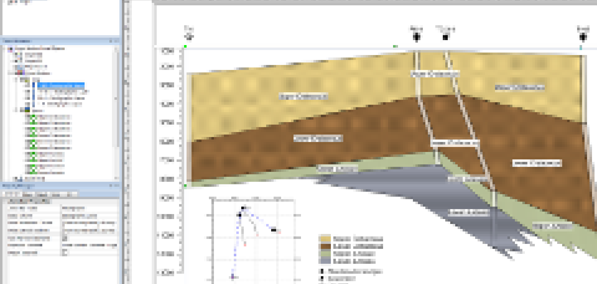This screenshot has width=597, height=284.
Task: Select the second central well symbol above the section
Action: point(445,37)
